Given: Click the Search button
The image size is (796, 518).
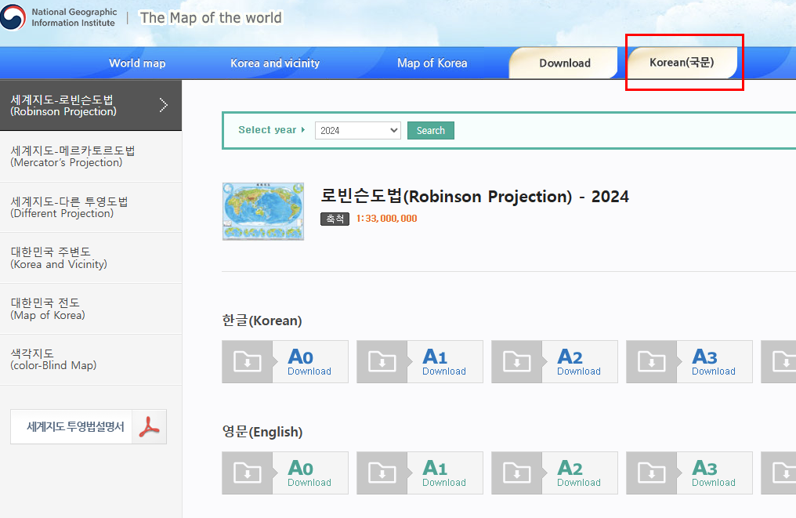Looking at the screenshot, I should pyautogui.click(x=430, y=131).
